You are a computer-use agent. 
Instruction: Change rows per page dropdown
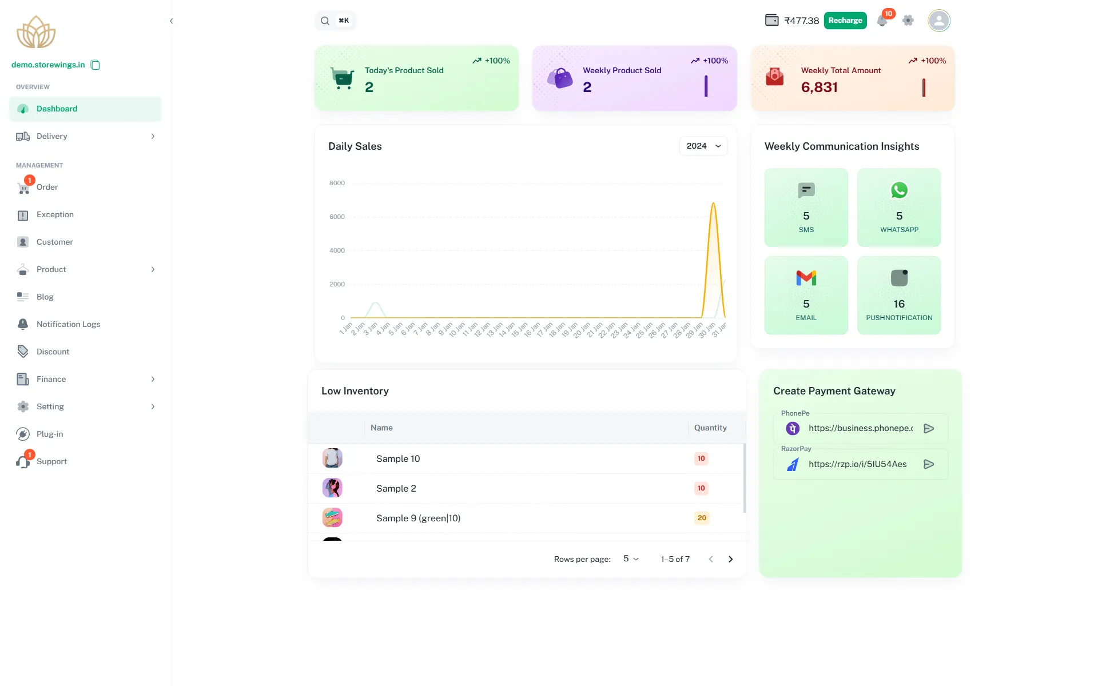631,559
